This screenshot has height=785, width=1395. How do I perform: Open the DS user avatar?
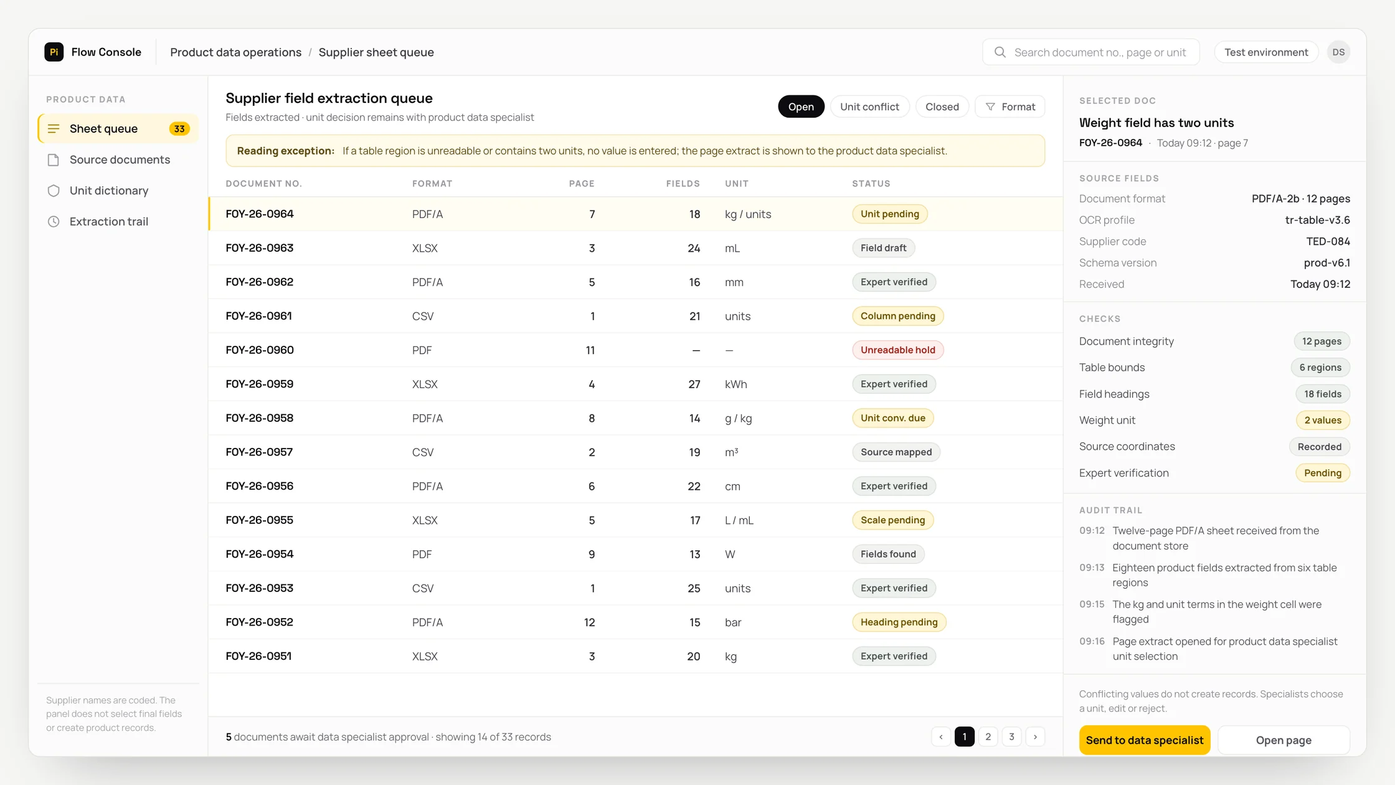pos(1338,52)
